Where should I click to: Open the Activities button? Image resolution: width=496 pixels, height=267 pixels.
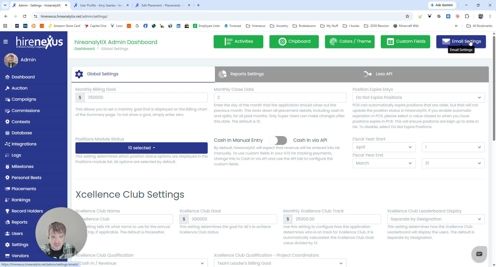(238, 42)
